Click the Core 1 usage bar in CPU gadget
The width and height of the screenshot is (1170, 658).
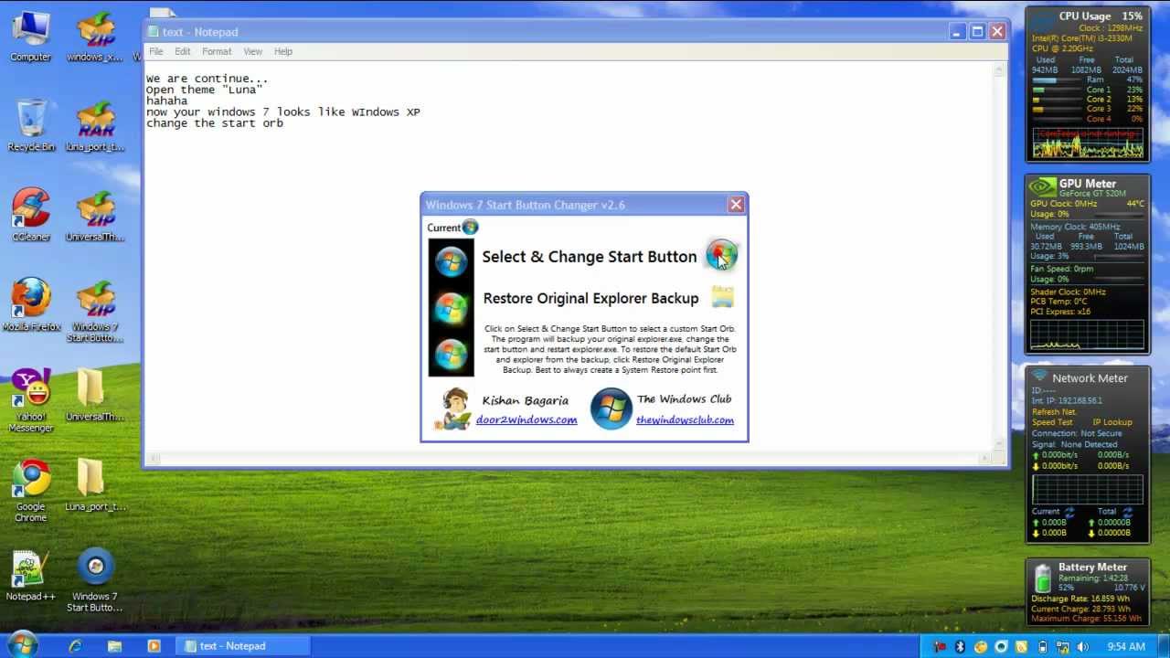(x=1058, y=90)
